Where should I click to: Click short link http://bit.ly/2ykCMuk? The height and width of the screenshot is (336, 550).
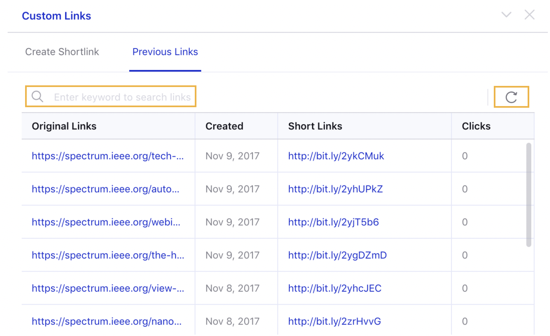336,156
